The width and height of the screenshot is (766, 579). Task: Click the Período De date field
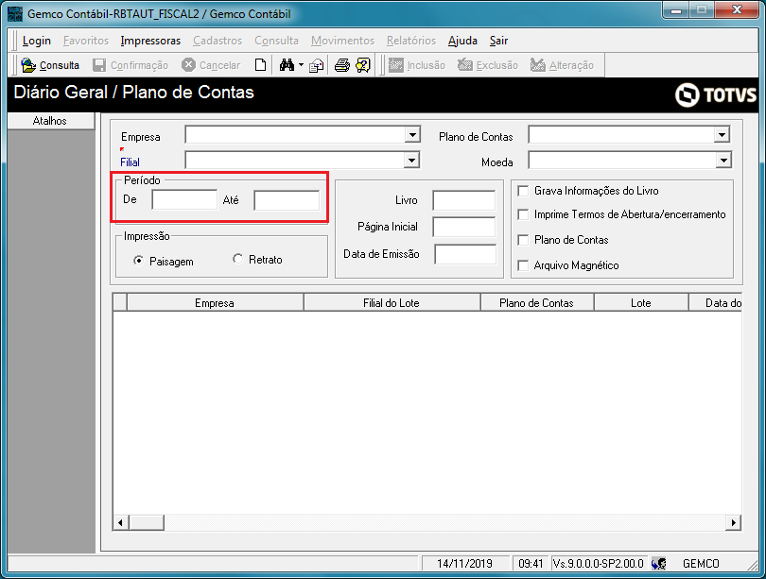click(x=184, y=200)
